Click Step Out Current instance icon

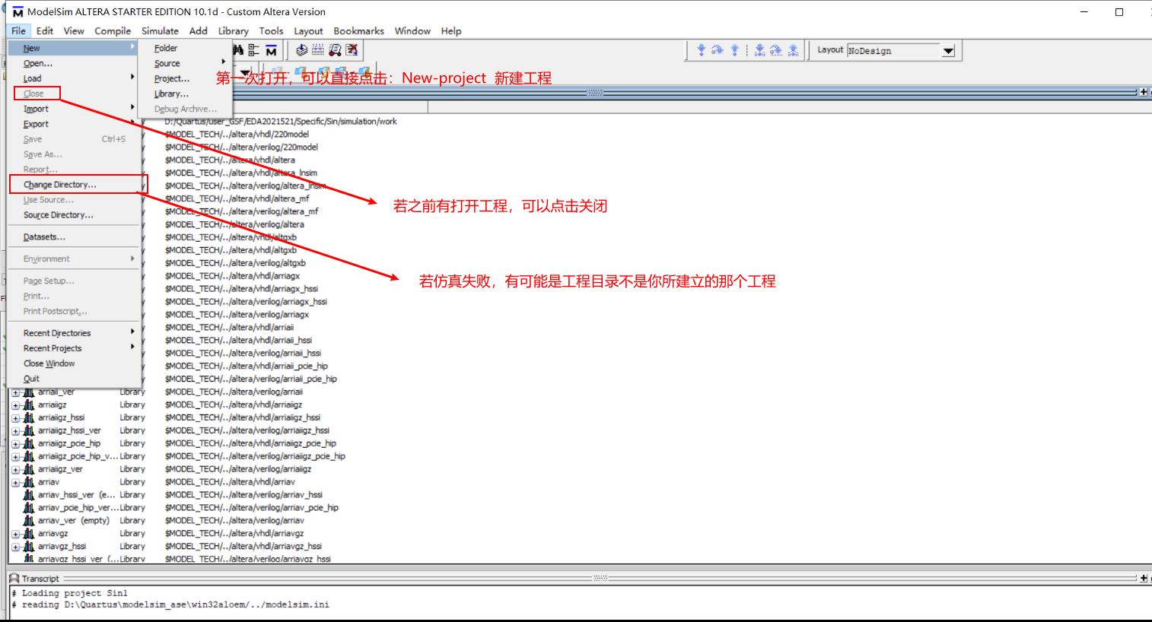click(793, 50)
